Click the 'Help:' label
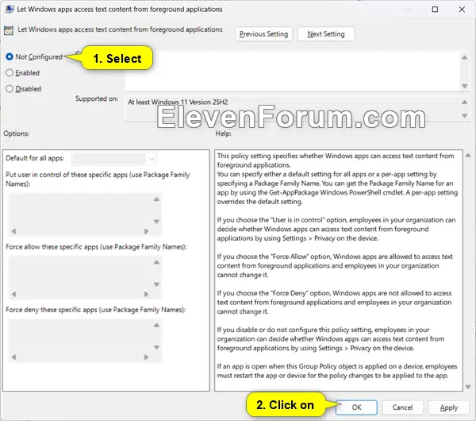Image resolution: width=476 pixels, height=421 pixels. (224, 133)
